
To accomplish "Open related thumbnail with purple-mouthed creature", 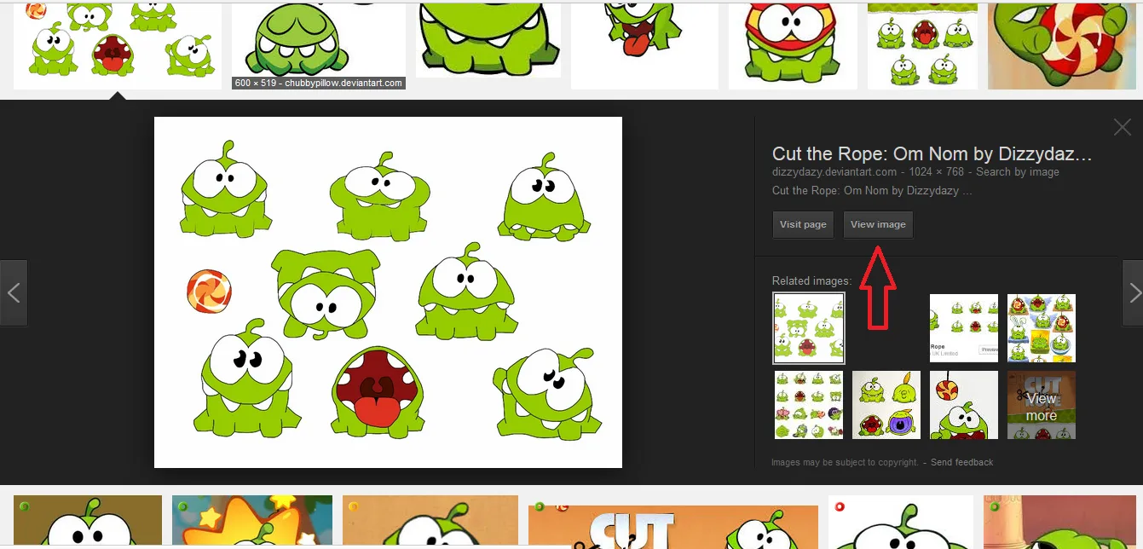I will [886, 405].
